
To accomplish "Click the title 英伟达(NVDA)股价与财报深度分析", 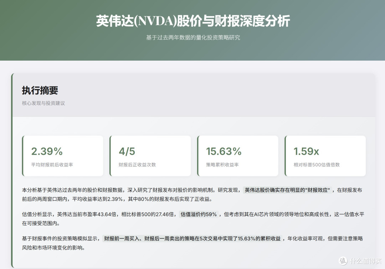I will [x=193, y=21].
